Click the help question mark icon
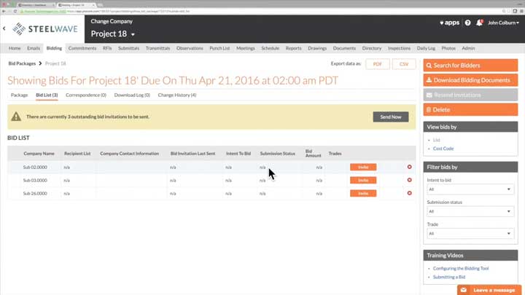Screen dimensions: 525x295 467,23
